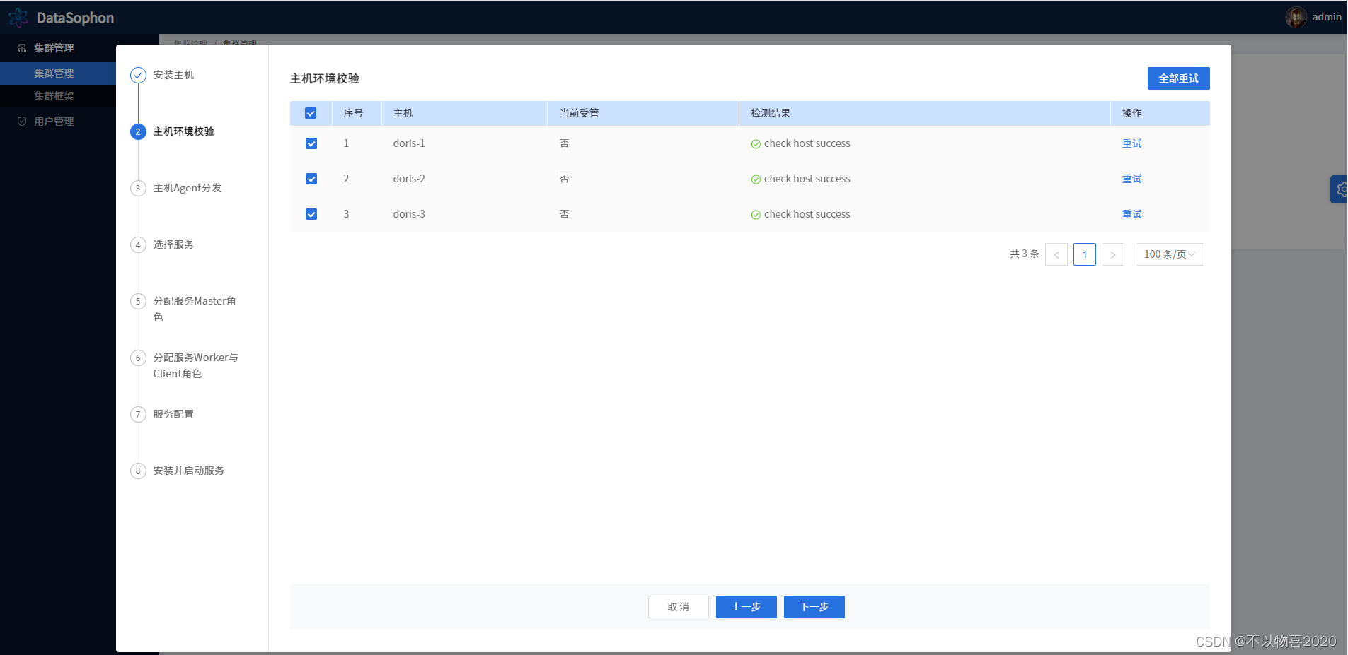Click the 用户管理 shield icon
This screenshot has height=655, width=1348.
point(22,122)
